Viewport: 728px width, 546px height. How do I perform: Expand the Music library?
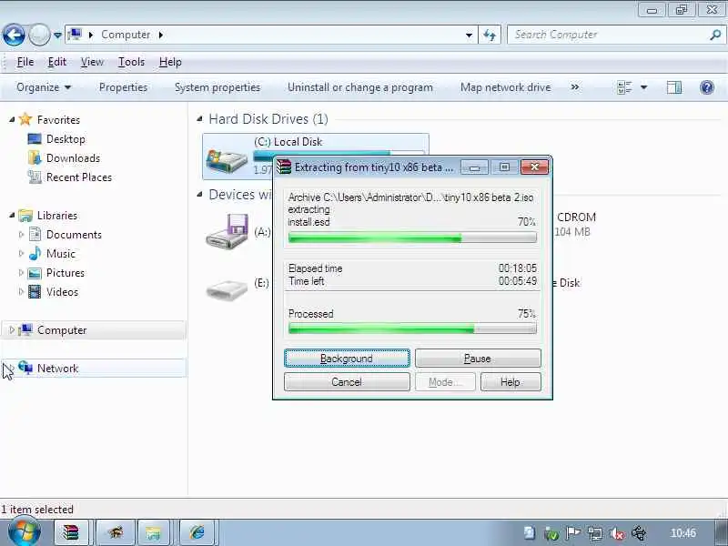click(21, 254)
